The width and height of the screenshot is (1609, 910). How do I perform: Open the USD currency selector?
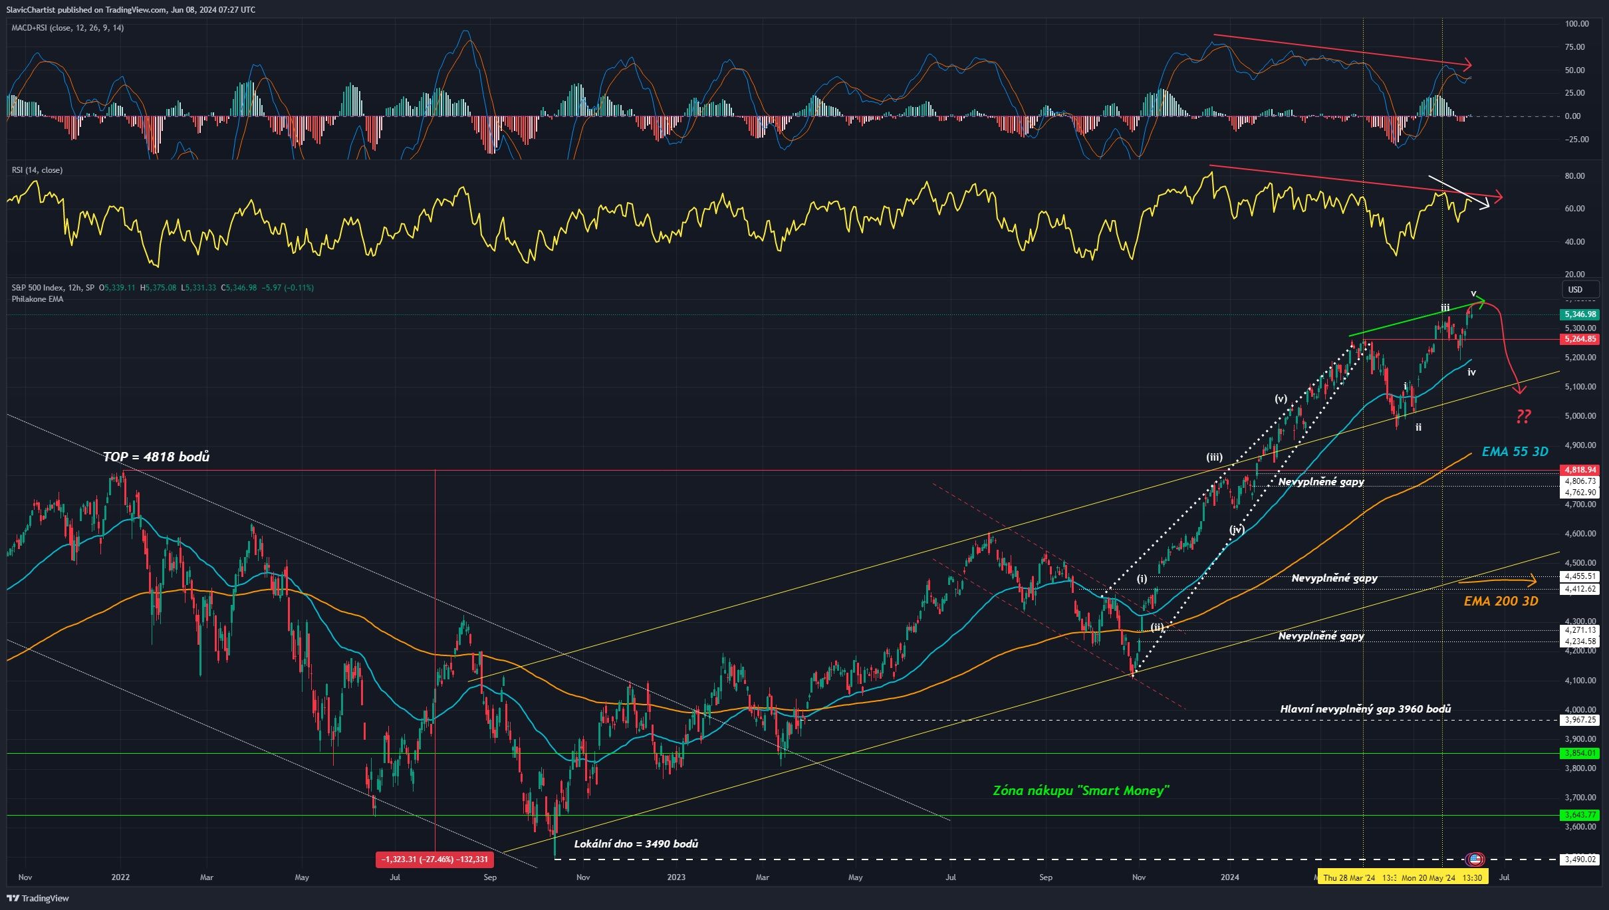click(x=1580, y=289)
